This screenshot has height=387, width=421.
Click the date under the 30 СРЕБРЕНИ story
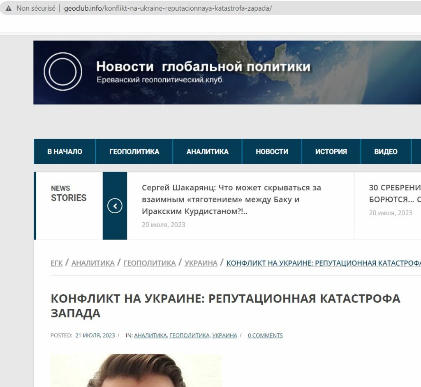(x=391, y=213)
